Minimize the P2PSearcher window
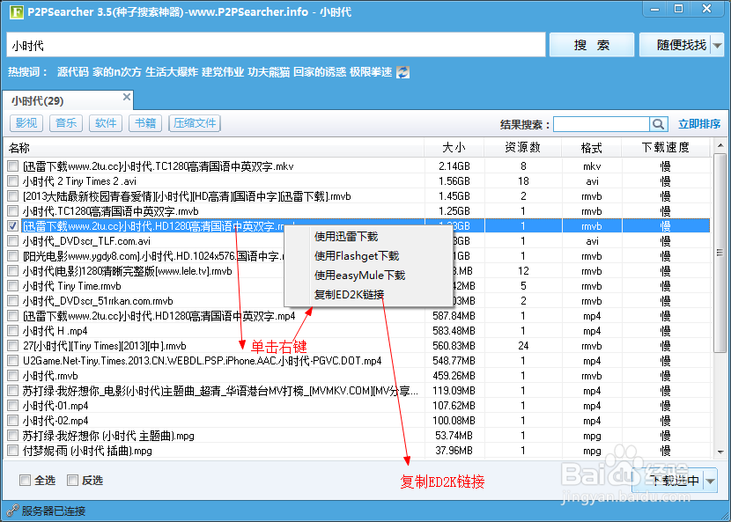The image size is (731, 522). [x=655, y=9]
